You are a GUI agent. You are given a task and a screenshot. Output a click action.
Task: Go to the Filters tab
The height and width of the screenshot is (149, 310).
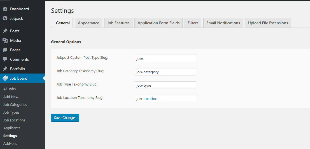click(x=193, y=23)
